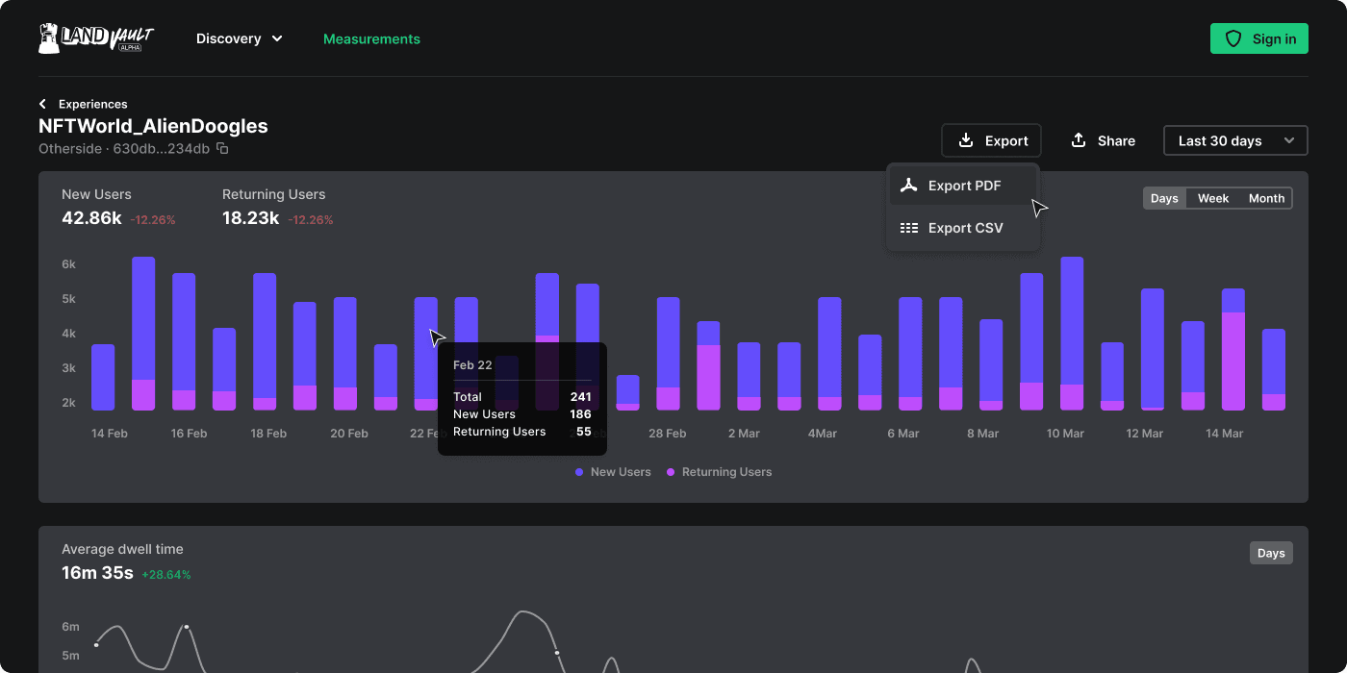Click the Export button

coord(992,140)
